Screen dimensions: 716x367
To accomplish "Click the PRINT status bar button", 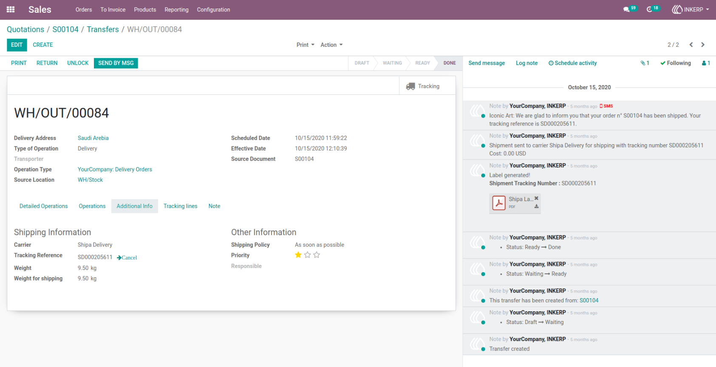I will point(19,63).
